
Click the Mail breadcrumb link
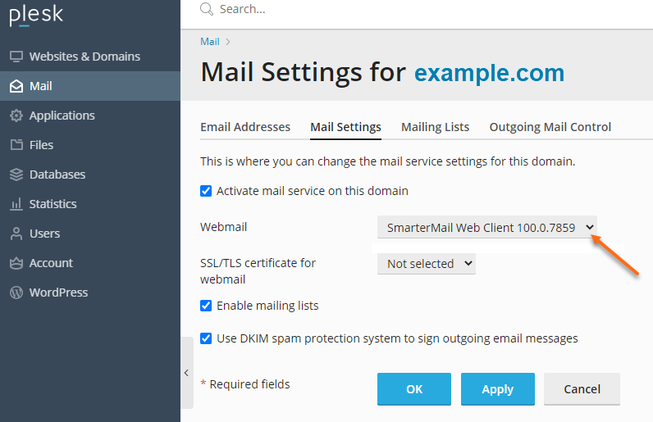click(x=210, y=42)
